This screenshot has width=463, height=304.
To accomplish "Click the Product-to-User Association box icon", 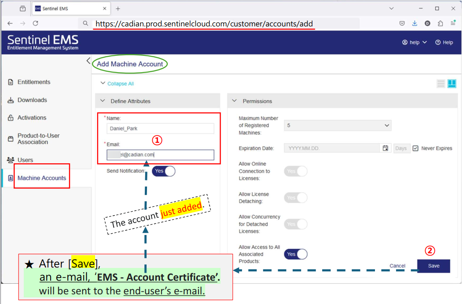I will tap(11, 139).
